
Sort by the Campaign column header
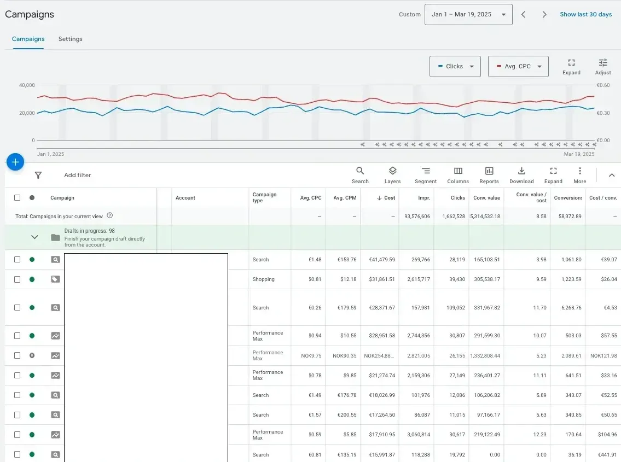pyautogui.click(x=62, y=197)
